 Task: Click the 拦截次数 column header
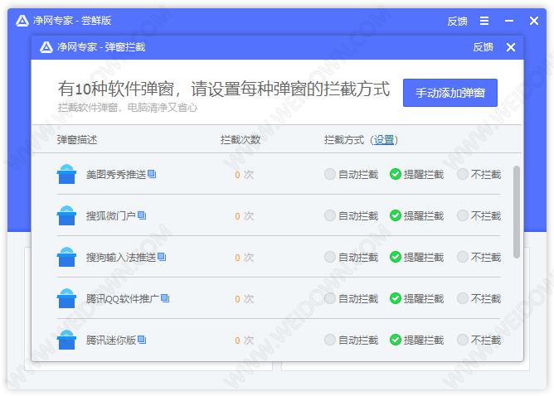241,140
